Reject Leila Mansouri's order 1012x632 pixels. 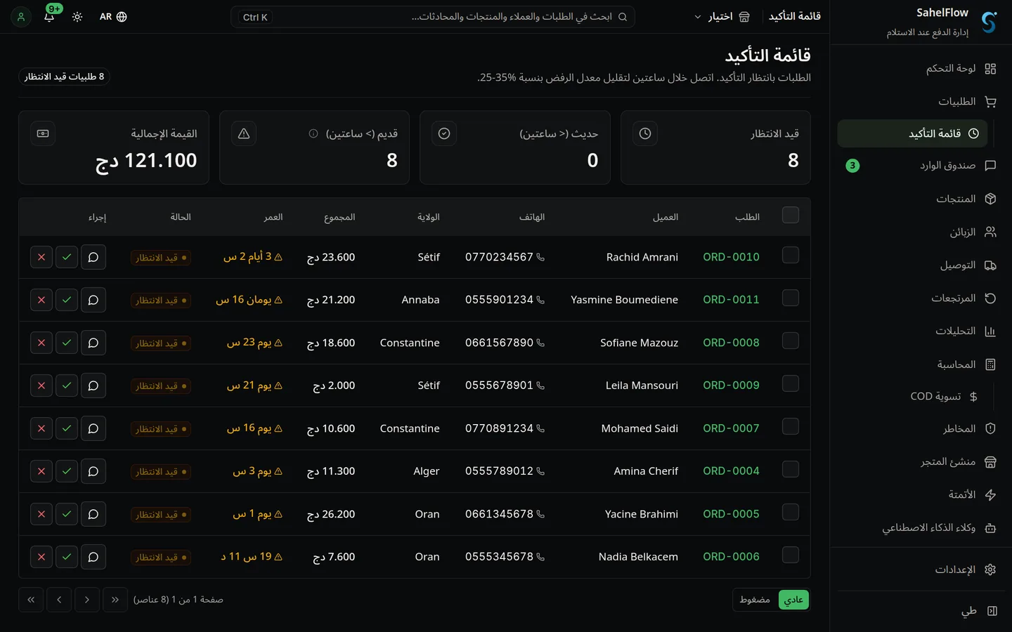[x=41, y=386]
